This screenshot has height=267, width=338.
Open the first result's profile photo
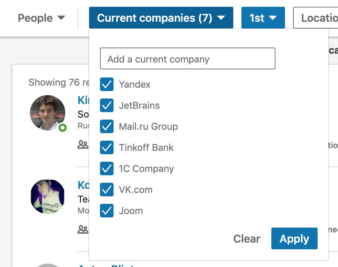[x=47, y=113]
